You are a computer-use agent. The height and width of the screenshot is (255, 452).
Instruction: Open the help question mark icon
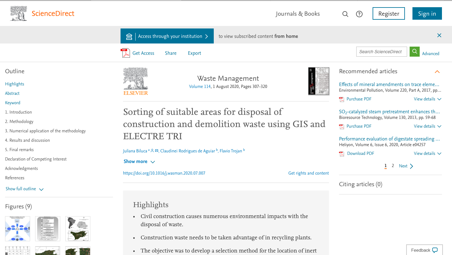[359, 14]
